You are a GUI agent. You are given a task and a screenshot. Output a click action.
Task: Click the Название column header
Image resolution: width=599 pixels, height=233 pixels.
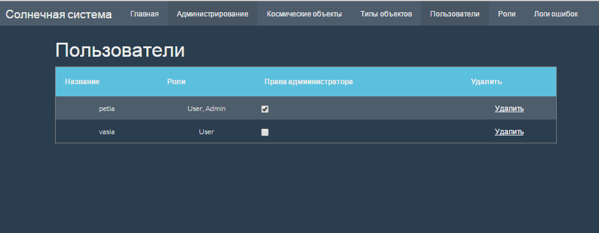coord(82,82)
